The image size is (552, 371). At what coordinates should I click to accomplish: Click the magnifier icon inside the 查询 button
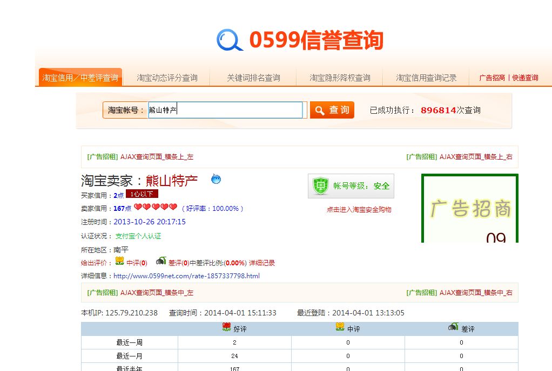tap(319, 109)
